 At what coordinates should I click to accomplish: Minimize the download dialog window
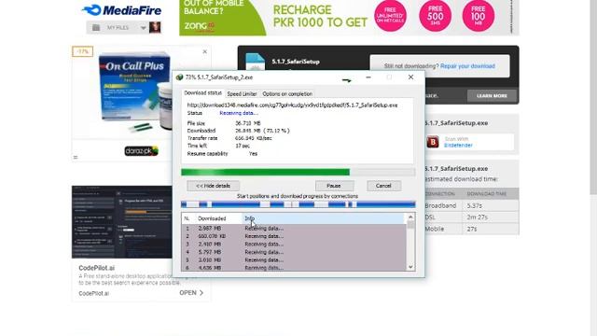368,77
